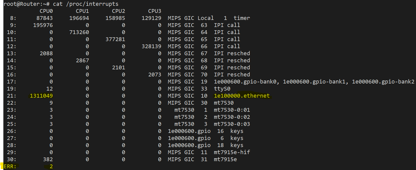The height and width of the screenshot is (170, 416).
Task: Click hardware IRQ number 33 in row 19
Action: pos(204,89)
